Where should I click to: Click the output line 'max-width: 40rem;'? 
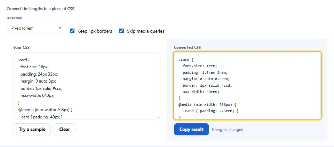click(x=201, y=92)
